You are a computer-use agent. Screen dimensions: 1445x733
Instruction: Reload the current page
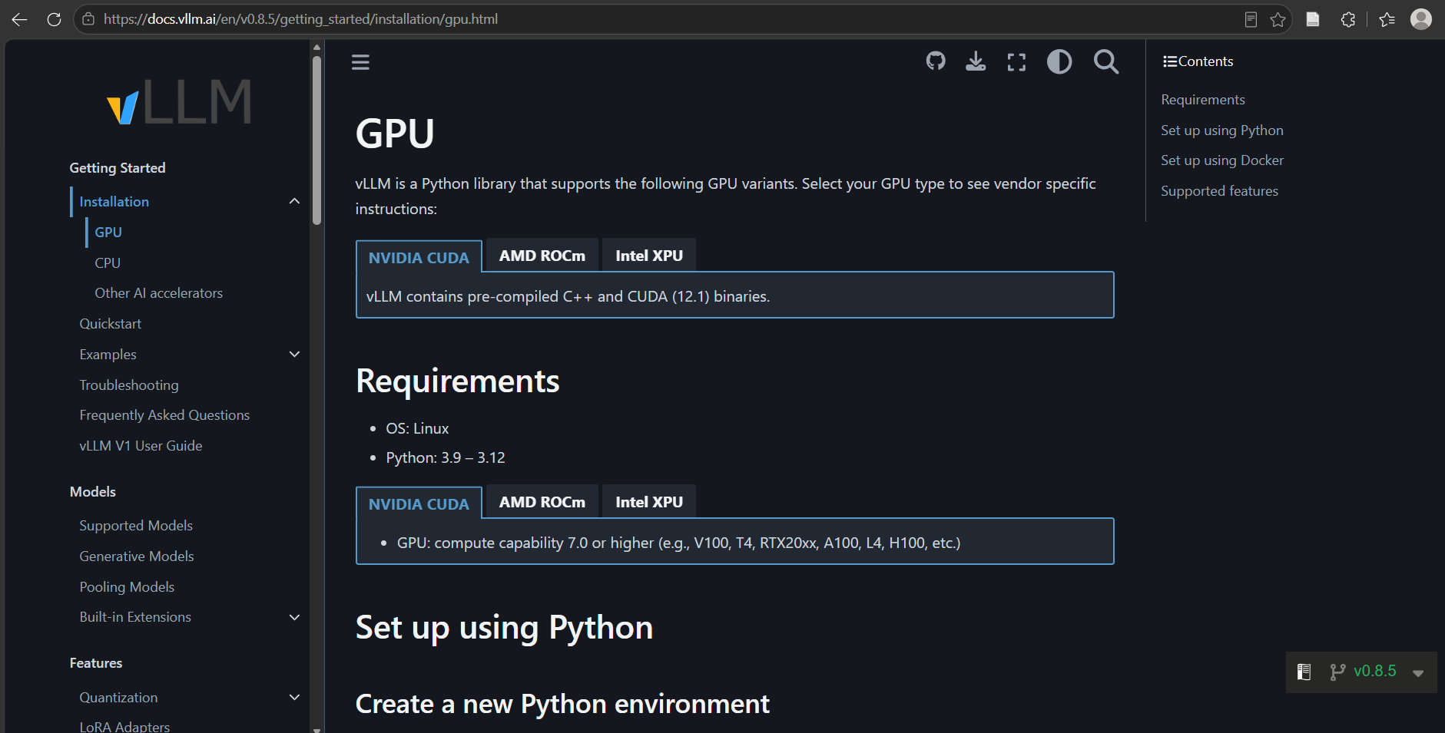pyautogui.click(x=54, y=19)
